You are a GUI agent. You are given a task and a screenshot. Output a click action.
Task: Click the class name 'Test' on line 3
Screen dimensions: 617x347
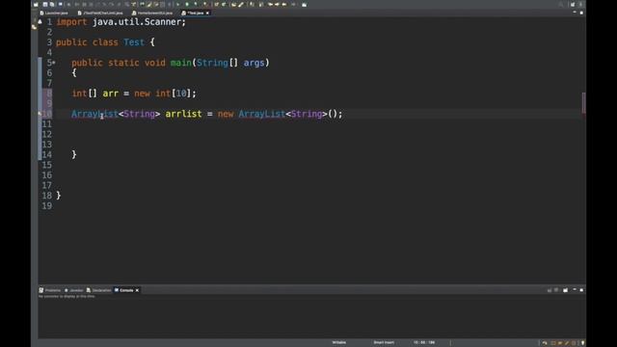coord(134,42)
